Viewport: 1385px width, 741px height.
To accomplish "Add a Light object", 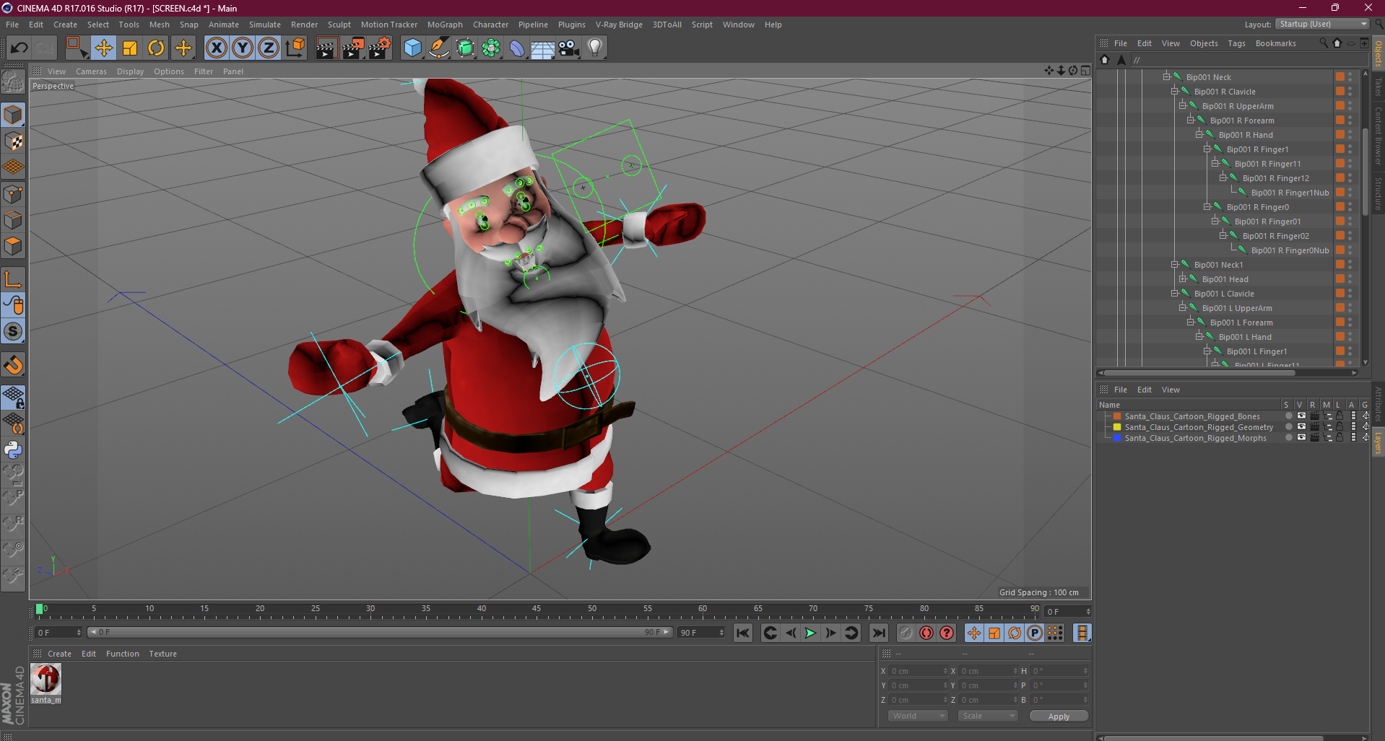I will pos(595,48).
